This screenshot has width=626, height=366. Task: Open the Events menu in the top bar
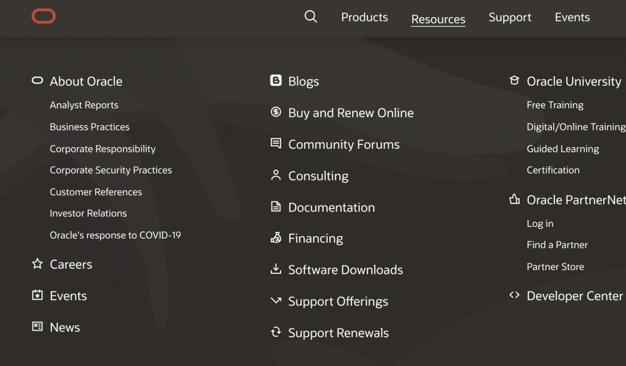(x=572, y=18)
